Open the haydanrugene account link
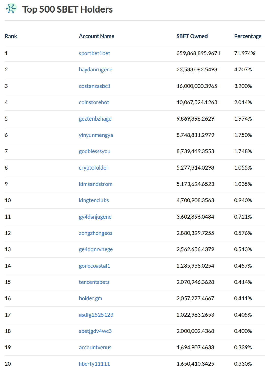Image resolution: width=265 pixels, height=371 pixels. (96, 70)
